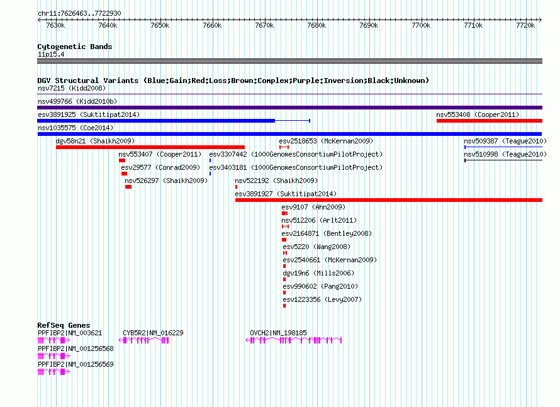Open the nsv509387 (Teague2010) variant label
This screenshot has width=560, height=407.
(x=505, y=141)
